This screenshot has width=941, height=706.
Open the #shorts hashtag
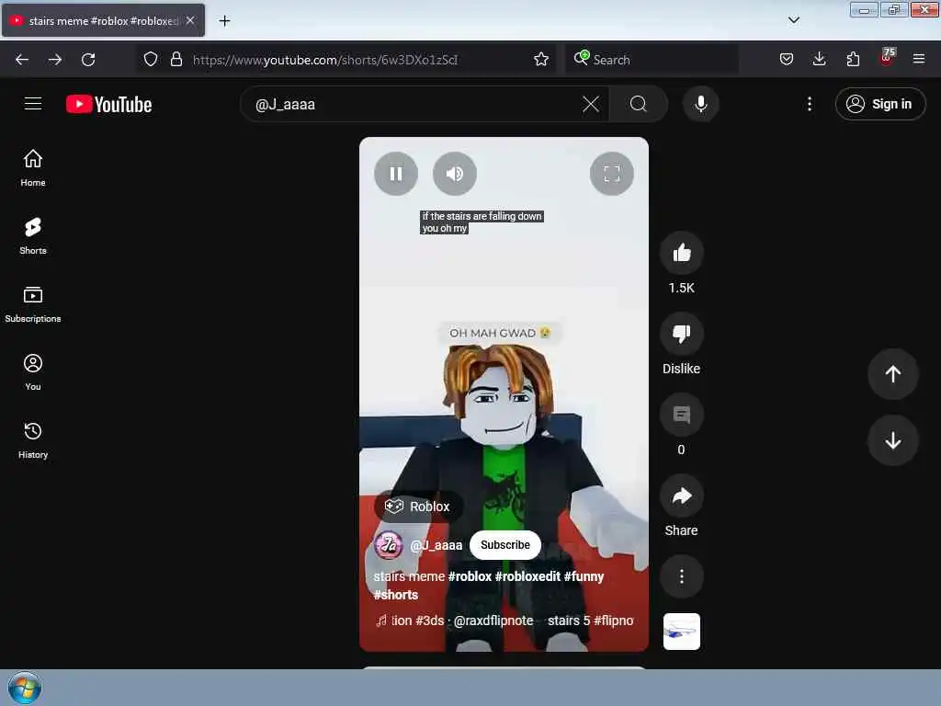395,595
